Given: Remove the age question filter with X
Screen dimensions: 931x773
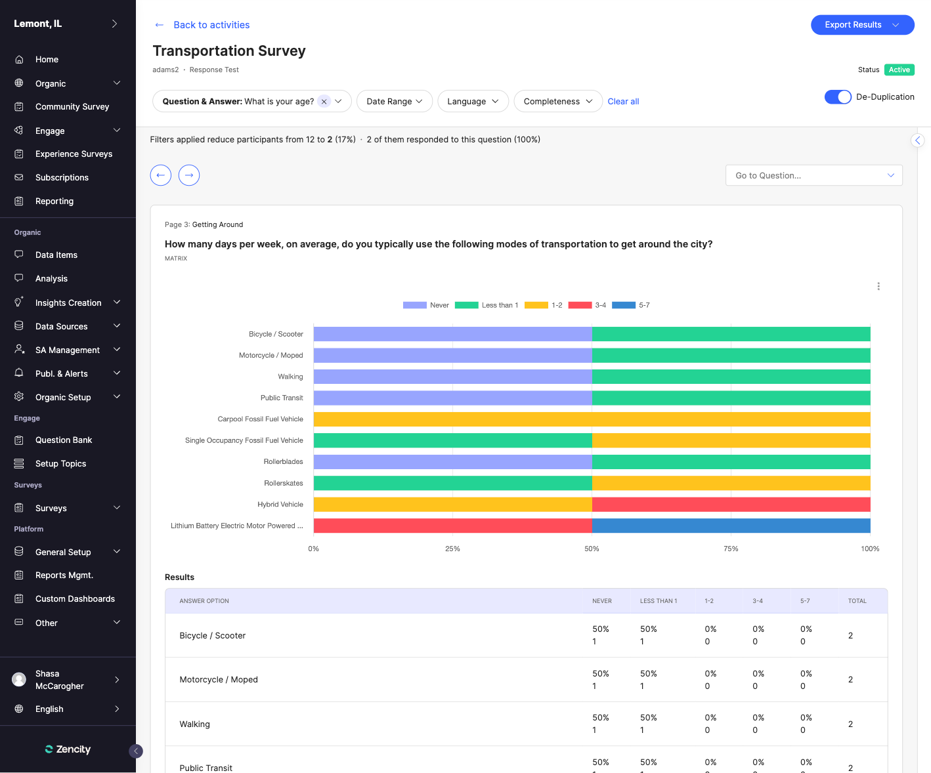Looking at the screenshot, I should 324,102.
